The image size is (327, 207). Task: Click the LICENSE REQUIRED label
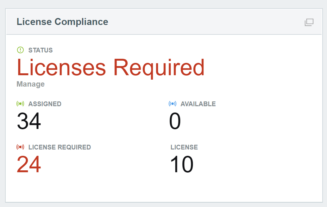60,147
